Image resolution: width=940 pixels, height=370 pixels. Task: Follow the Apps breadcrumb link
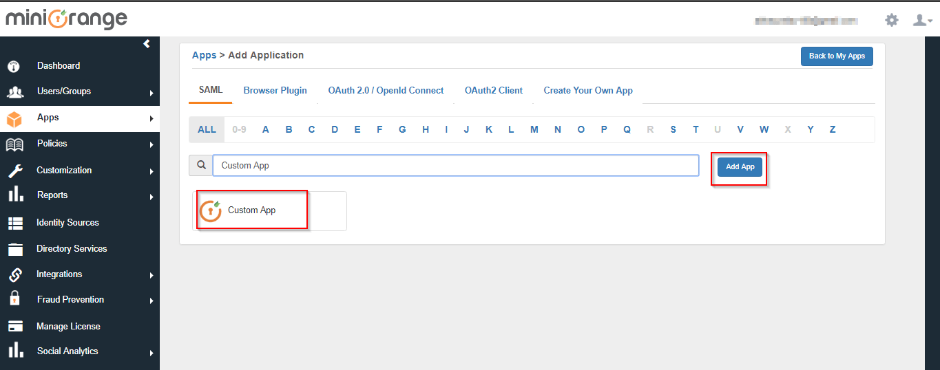[205, 55]
